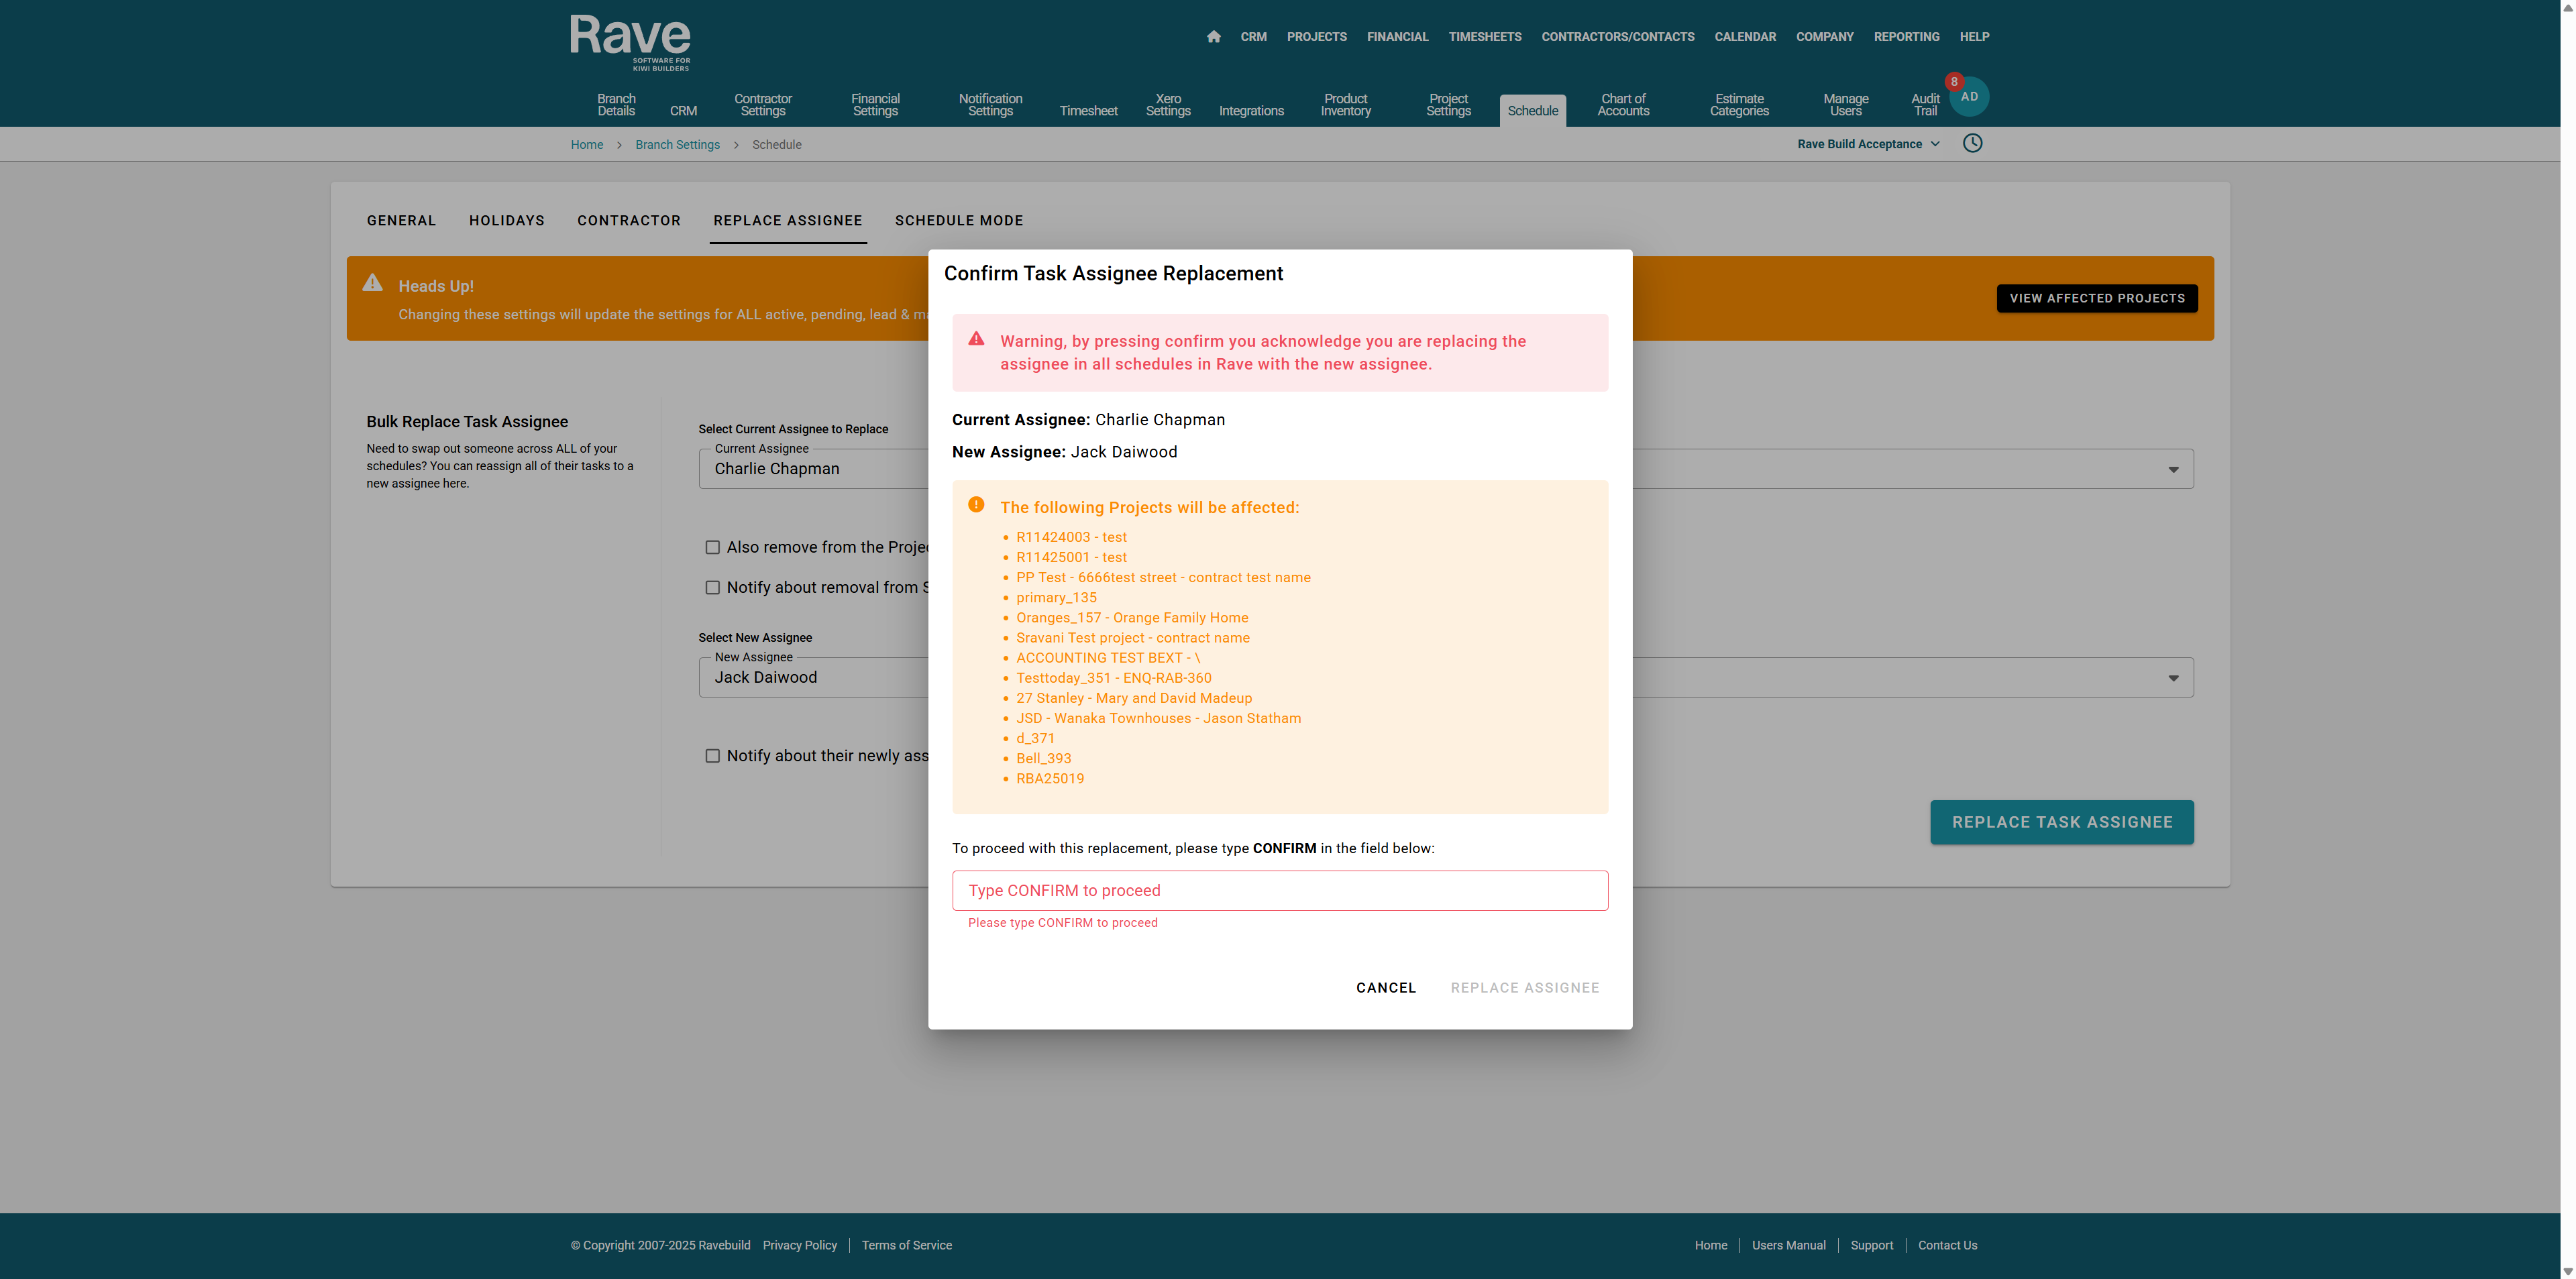2576x1279 pixels.
Task: Expand the New Assignee dropdown arrow
Action: (x=2172, y=678)
